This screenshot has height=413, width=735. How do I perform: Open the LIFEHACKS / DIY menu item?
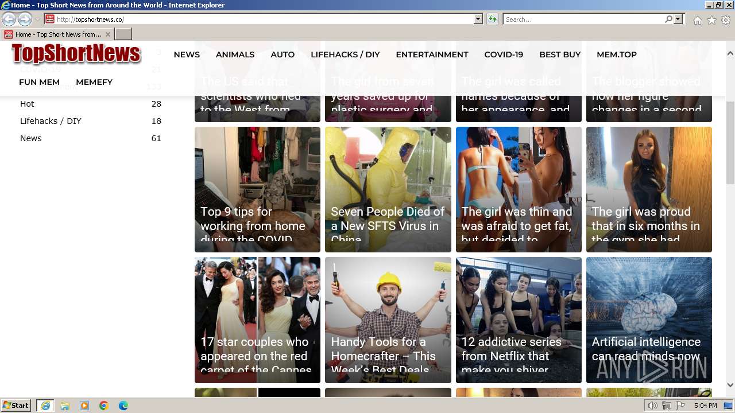pos(345,54)
